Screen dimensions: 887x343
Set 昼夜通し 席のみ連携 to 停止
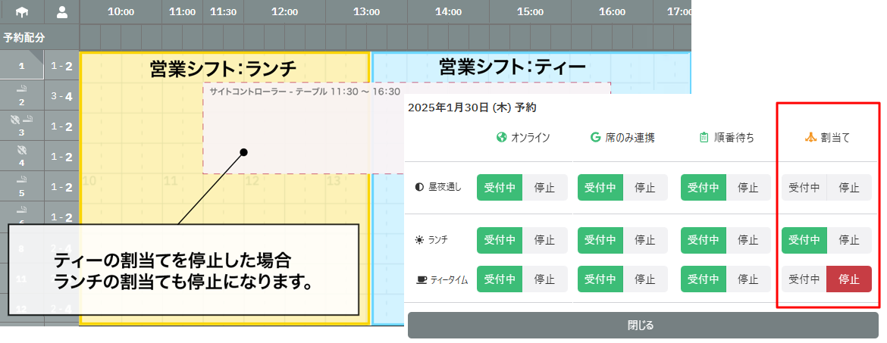[645, 187]
